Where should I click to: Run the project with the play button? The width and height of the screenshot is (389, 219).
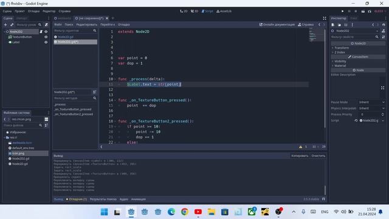(343, 11)
